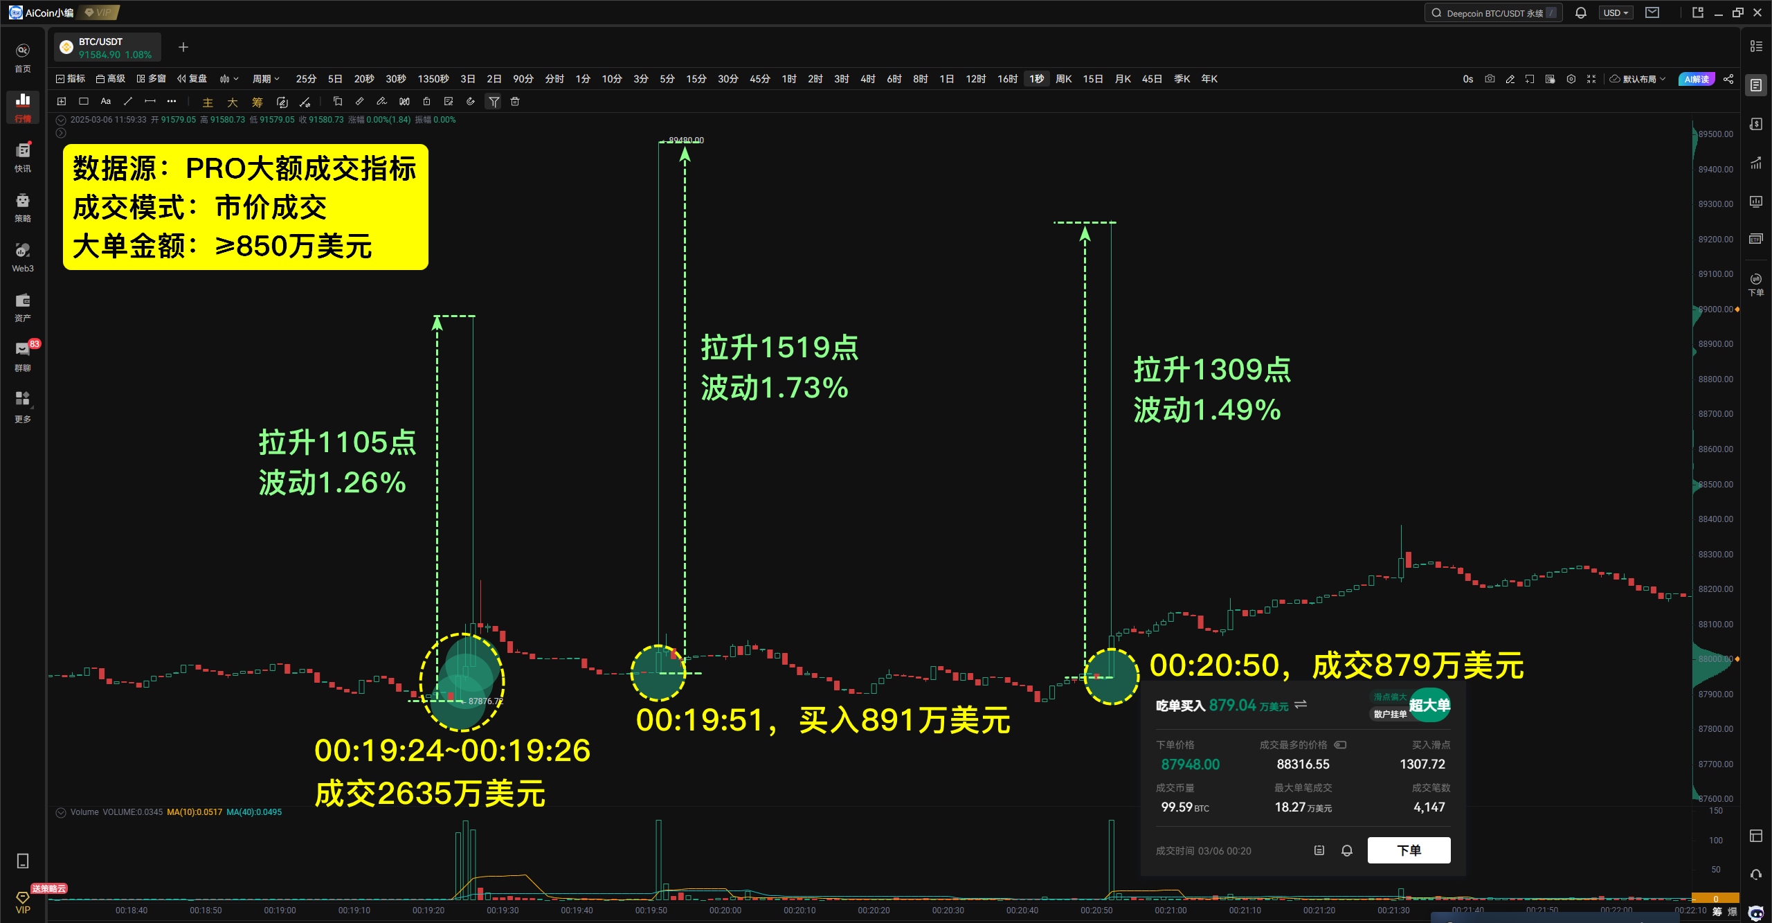Open the USD currency dropdown
The width and height of the screenshot is (1772, 923).
(1616, 12)
